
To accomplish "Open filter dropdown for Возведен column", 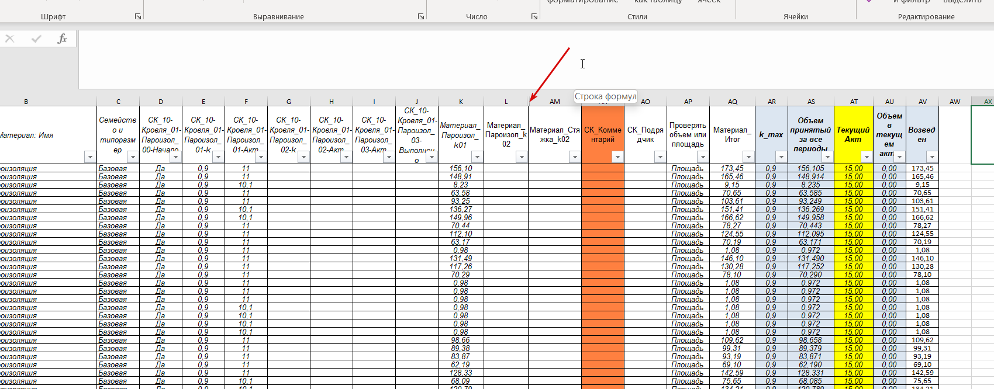I will (932, 157).
